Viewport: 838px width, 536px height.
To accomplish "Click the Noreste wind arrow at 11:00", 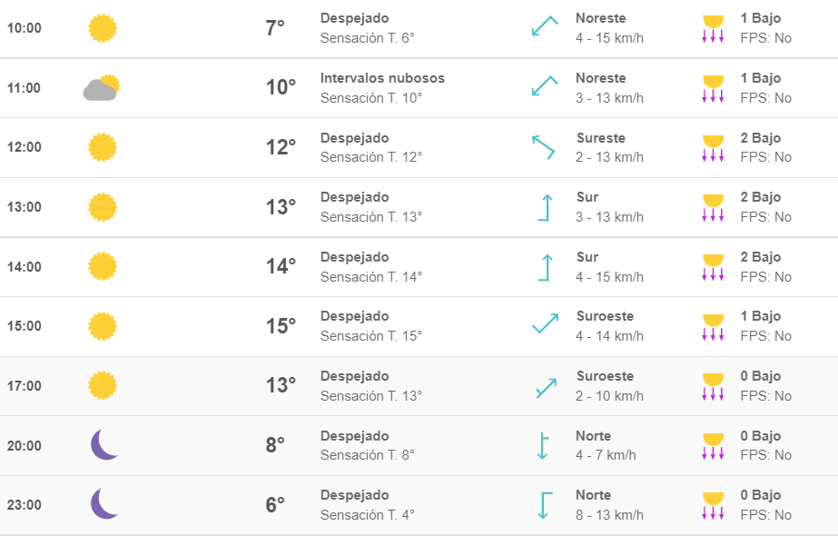I will [545, 85].
